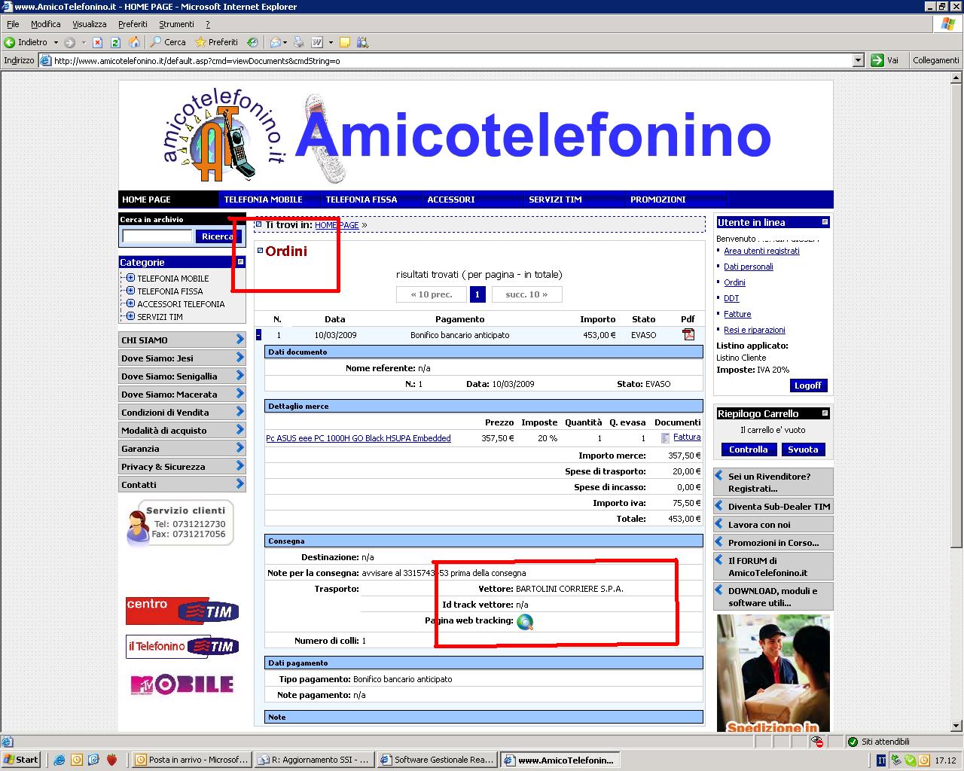964x771 pixels.
Task: Open the Preferiti menu in menu bar
Action: (x=133, y=24)
